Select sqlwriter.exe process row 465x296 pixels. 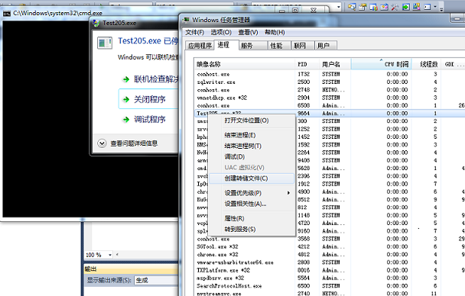(x=330, y=82)
